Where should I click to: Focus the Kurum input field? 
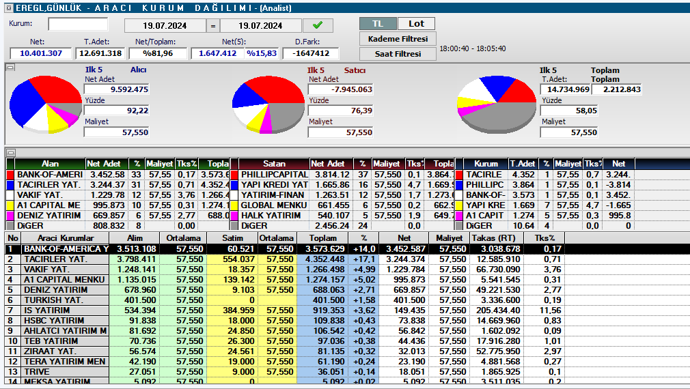pos(78,24)
